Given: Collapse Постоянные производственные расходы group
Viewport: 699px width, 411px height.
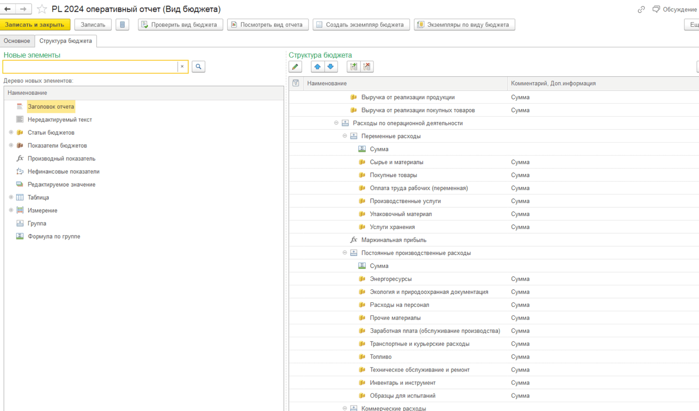Looking at the screenshot, I should pyautogui.click(x=345, y=253).
